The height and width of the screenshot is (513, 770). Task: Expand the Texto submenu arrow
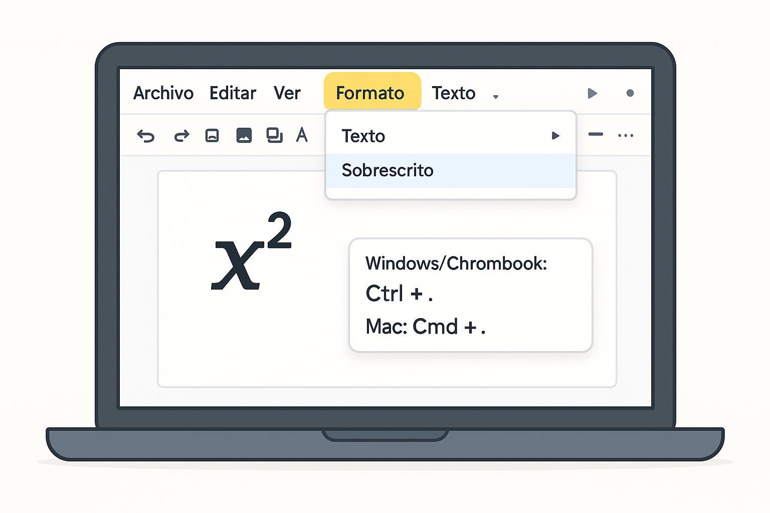[555, 136]
